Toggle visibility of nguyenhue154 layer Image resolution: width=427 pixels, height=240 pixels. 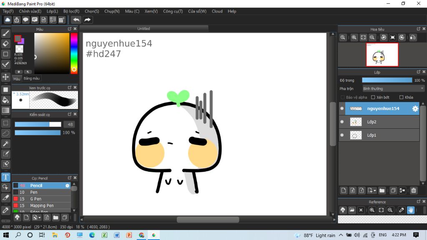(x=342, y=108)
